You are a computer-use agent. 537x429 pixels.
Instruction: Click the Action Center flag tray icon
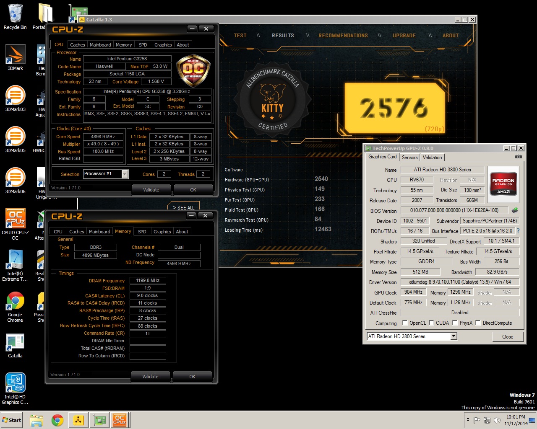[x=477, y=420]
